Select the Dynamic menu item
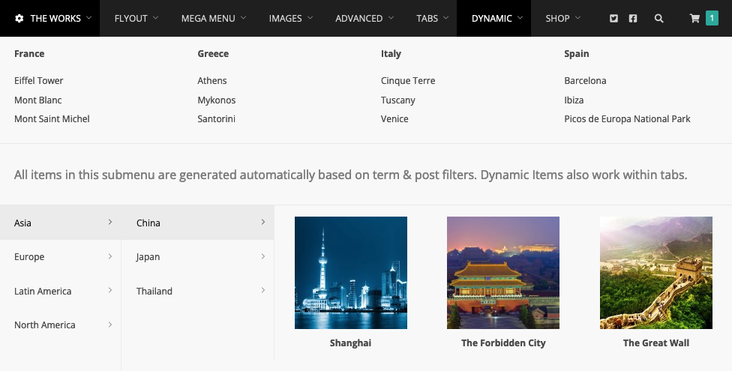This screenshot has width=732, height=371. [493, 18]
